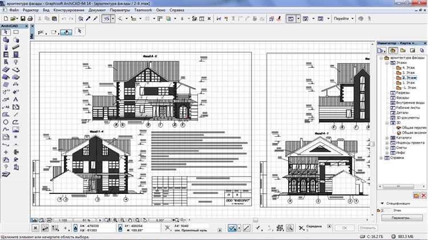Activate the pan hand icon in the bottom bar
The width and height of the screenshot is (428, 240).
[130, 220]
